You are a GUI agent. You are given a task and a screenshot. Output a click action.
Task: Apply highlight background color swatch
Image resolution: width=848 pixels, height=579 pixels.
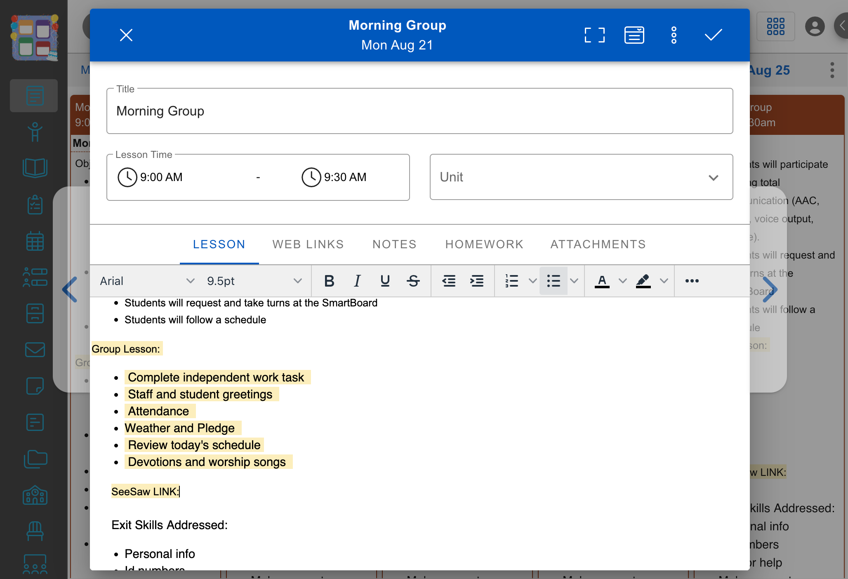coord(643,281)
